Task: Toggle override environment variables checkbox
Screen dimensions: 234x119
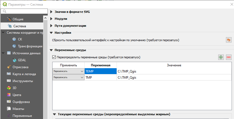Action: 54,57
